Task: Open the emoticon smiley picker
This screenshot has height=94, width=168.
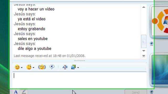Action: pyautogui.click(x=17, y=67)
